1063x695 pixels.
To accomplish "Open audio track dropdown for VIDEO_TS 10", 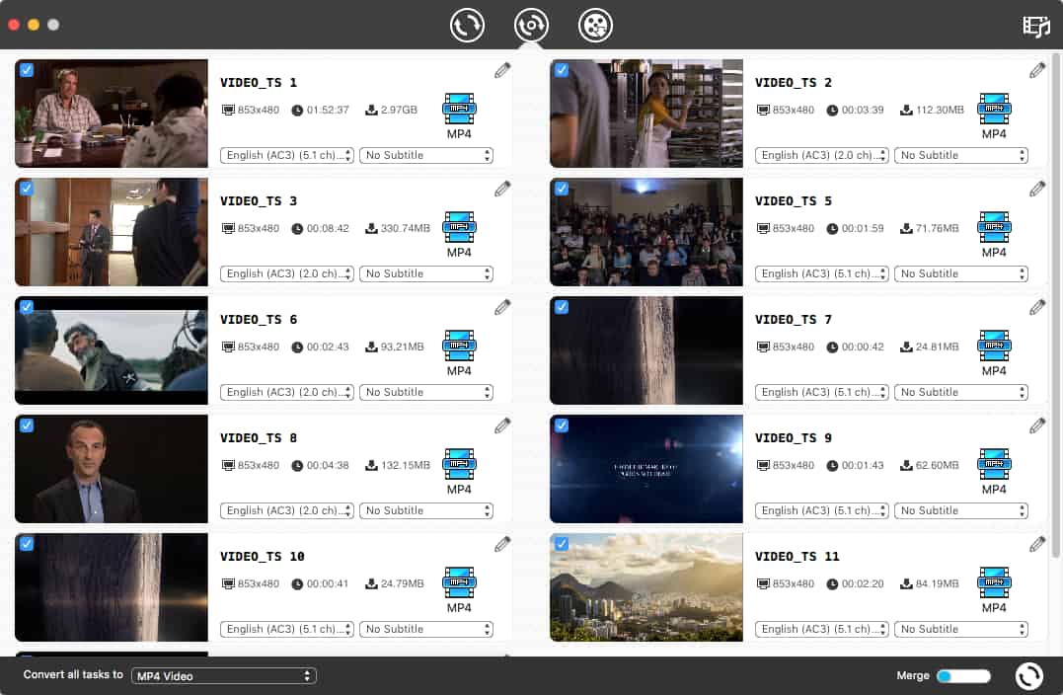I will [x=287, y=629].
